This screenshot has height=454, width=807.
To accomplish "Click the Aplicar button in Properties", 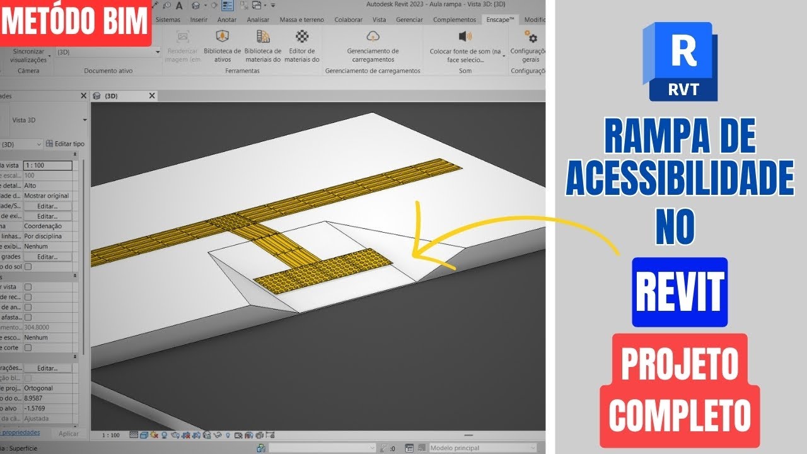I will (x=68, y=434).
